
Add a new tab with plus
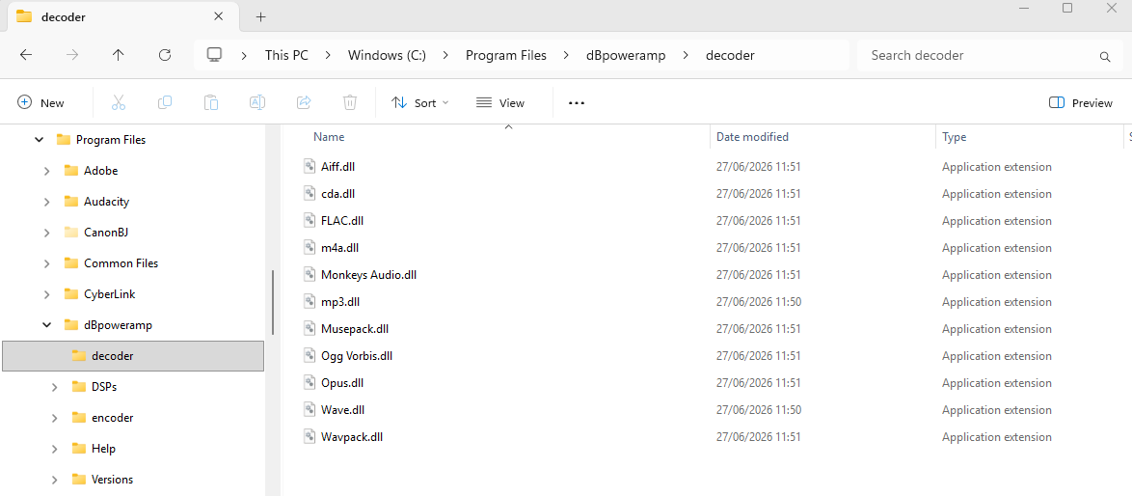[260, 16]
